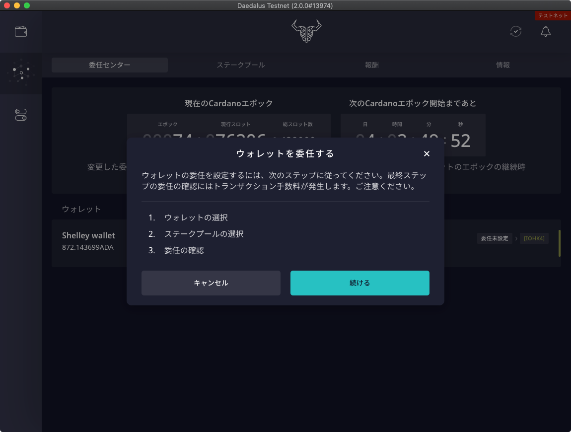Click the Daedalus bull logo

[306, 31]
